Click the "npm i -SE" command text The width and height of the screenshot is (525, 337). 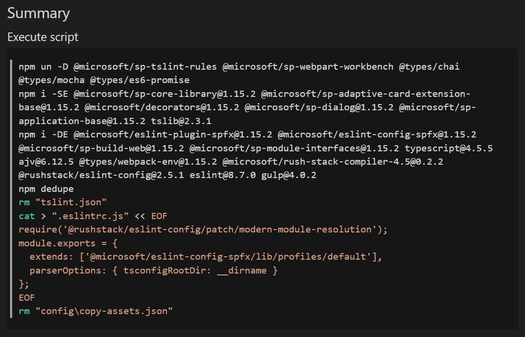click(43, 94)
